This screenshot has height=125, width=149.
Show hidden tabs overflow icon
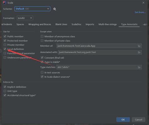145,25
